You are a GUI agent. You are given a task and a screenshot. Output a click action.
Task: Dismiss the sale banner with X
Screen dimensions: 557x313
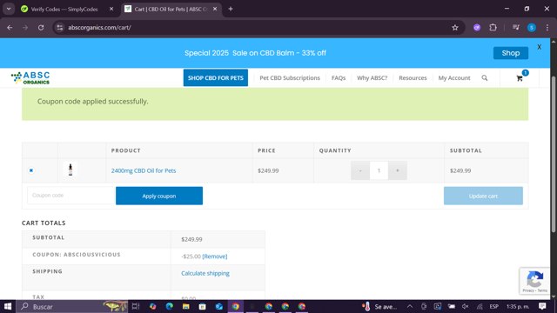[x=540, y=47]
